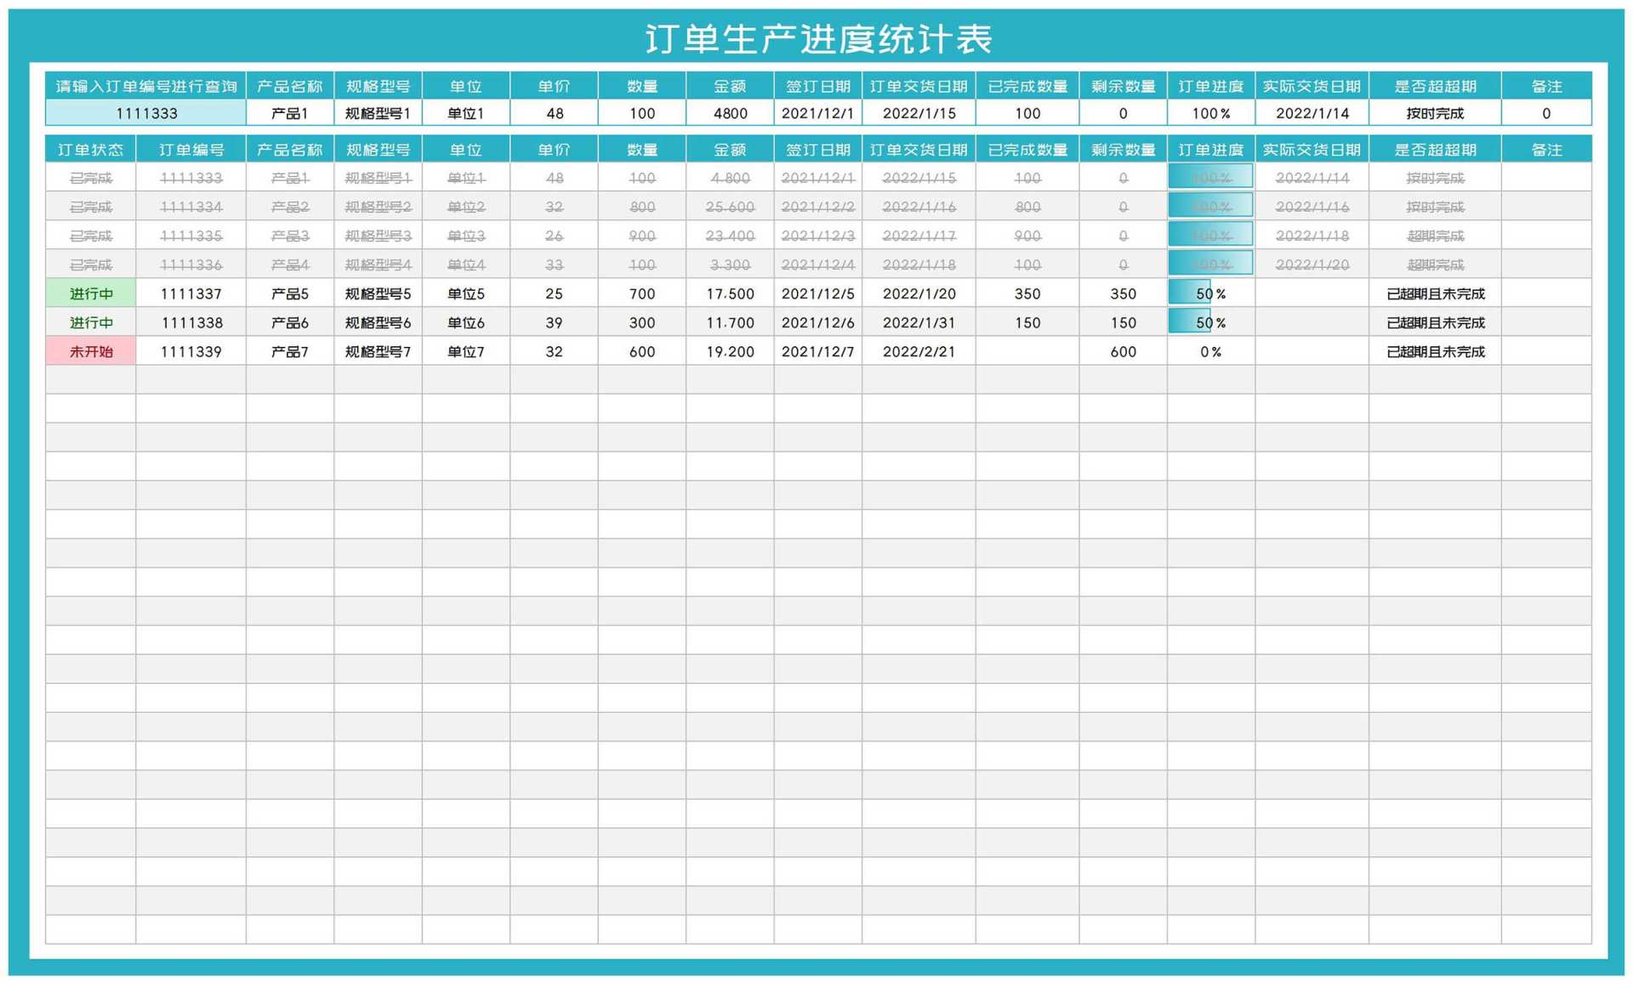Image resolution: width=1633 pixels, height=984 pixels.
Task: Select the 已超期且未完成 cell for order 1111339
Action: pos(1435,351)
